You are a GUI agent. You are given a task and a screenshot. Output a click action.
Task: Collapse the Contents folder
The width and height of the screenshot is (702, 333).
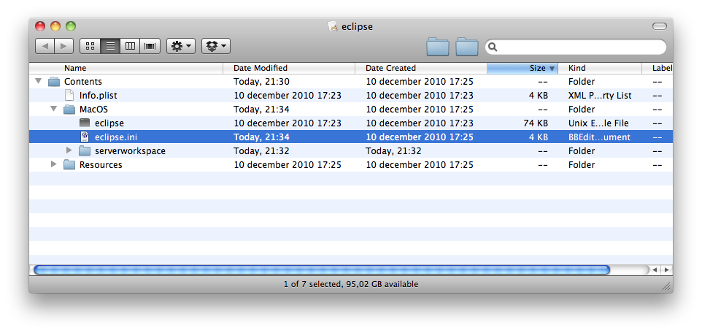(x=39, y=81)
